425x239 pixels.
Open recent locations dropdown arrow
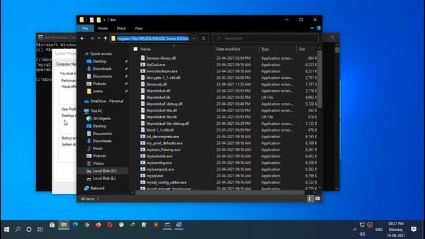(99, 39)
